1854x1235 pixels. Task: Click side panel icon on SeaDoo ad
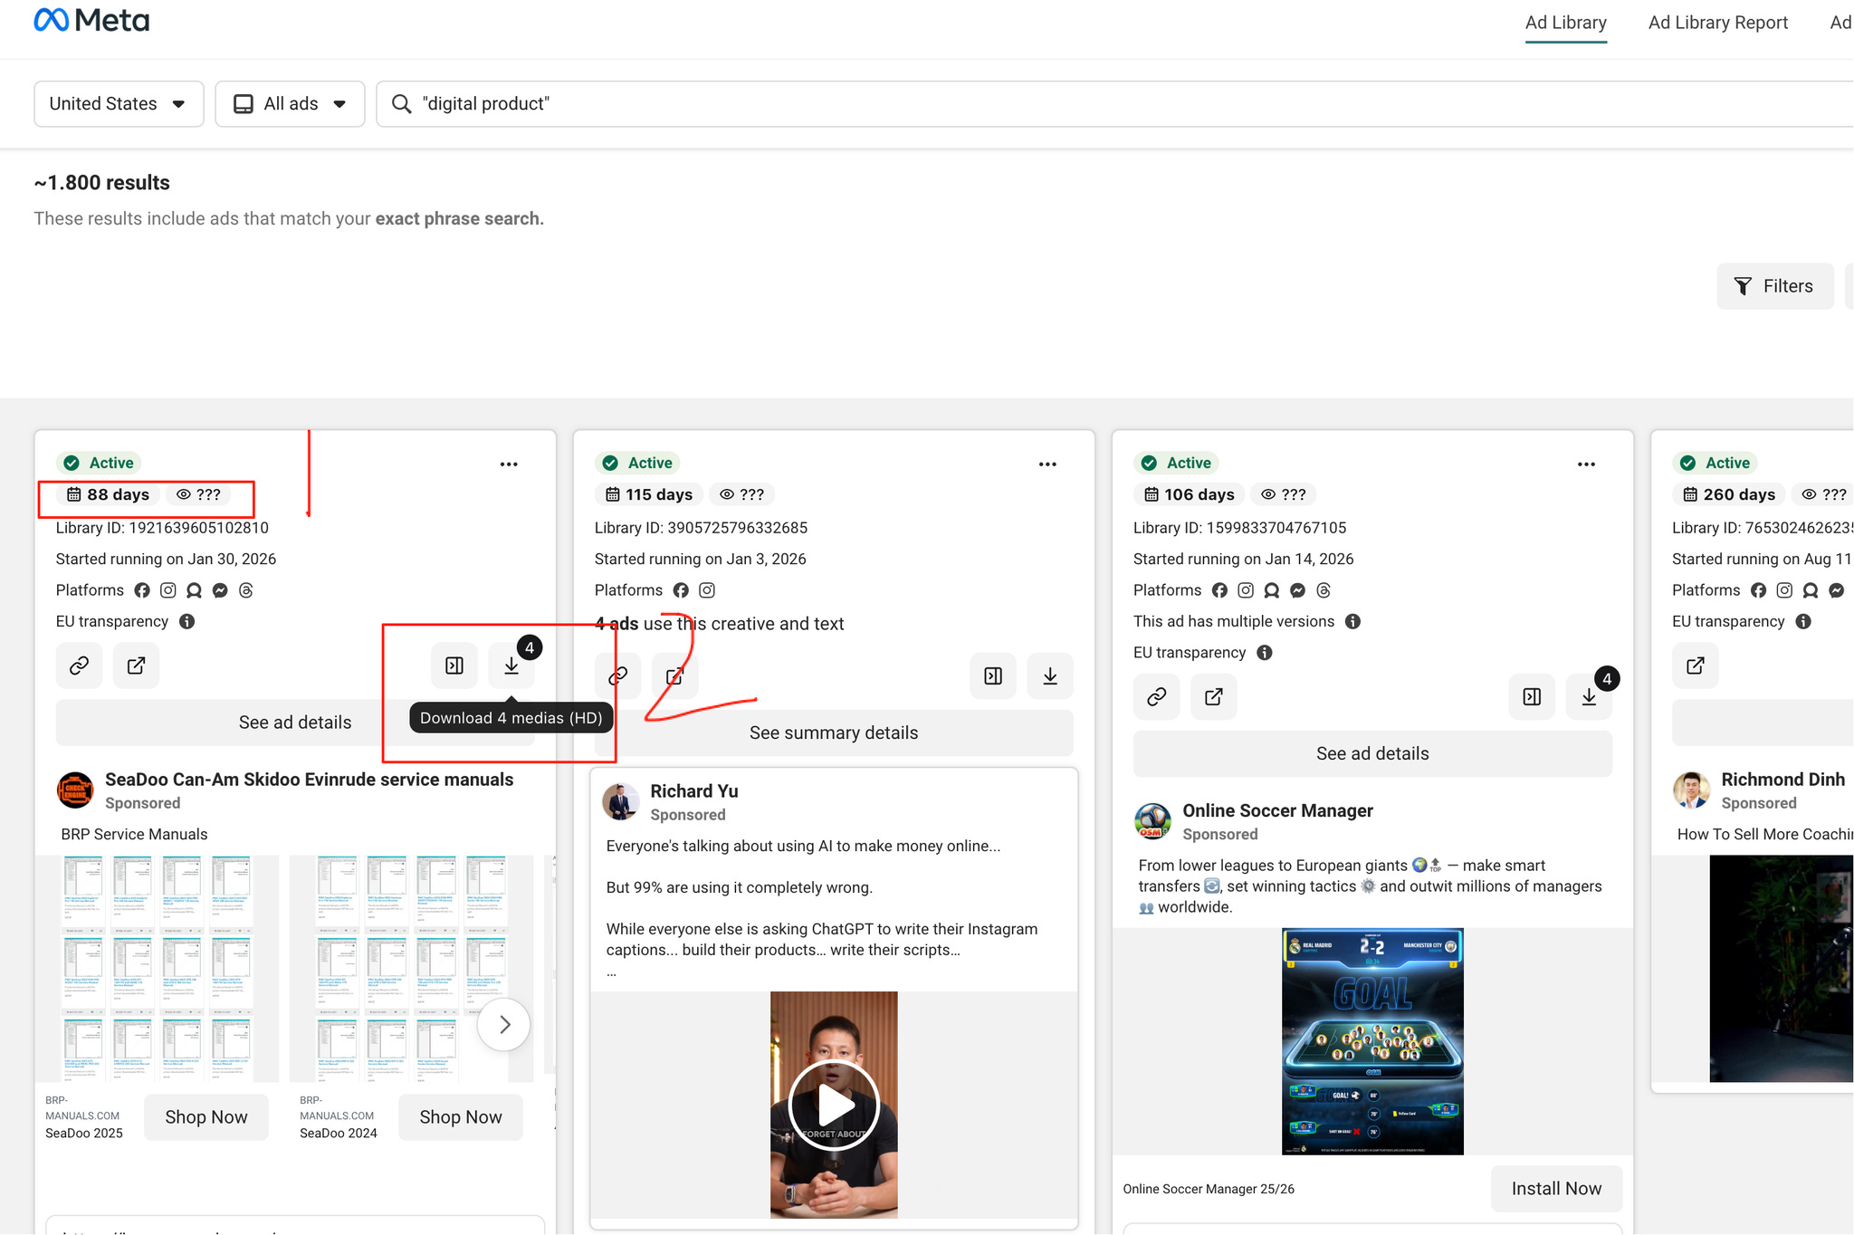click(x=454, y=665)
